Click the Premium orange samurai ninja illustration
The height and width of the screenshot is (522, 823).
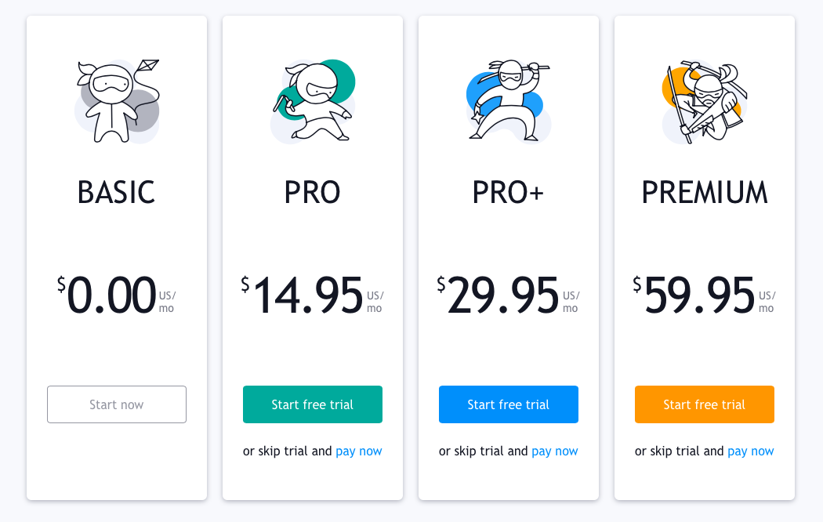(705, 101)
